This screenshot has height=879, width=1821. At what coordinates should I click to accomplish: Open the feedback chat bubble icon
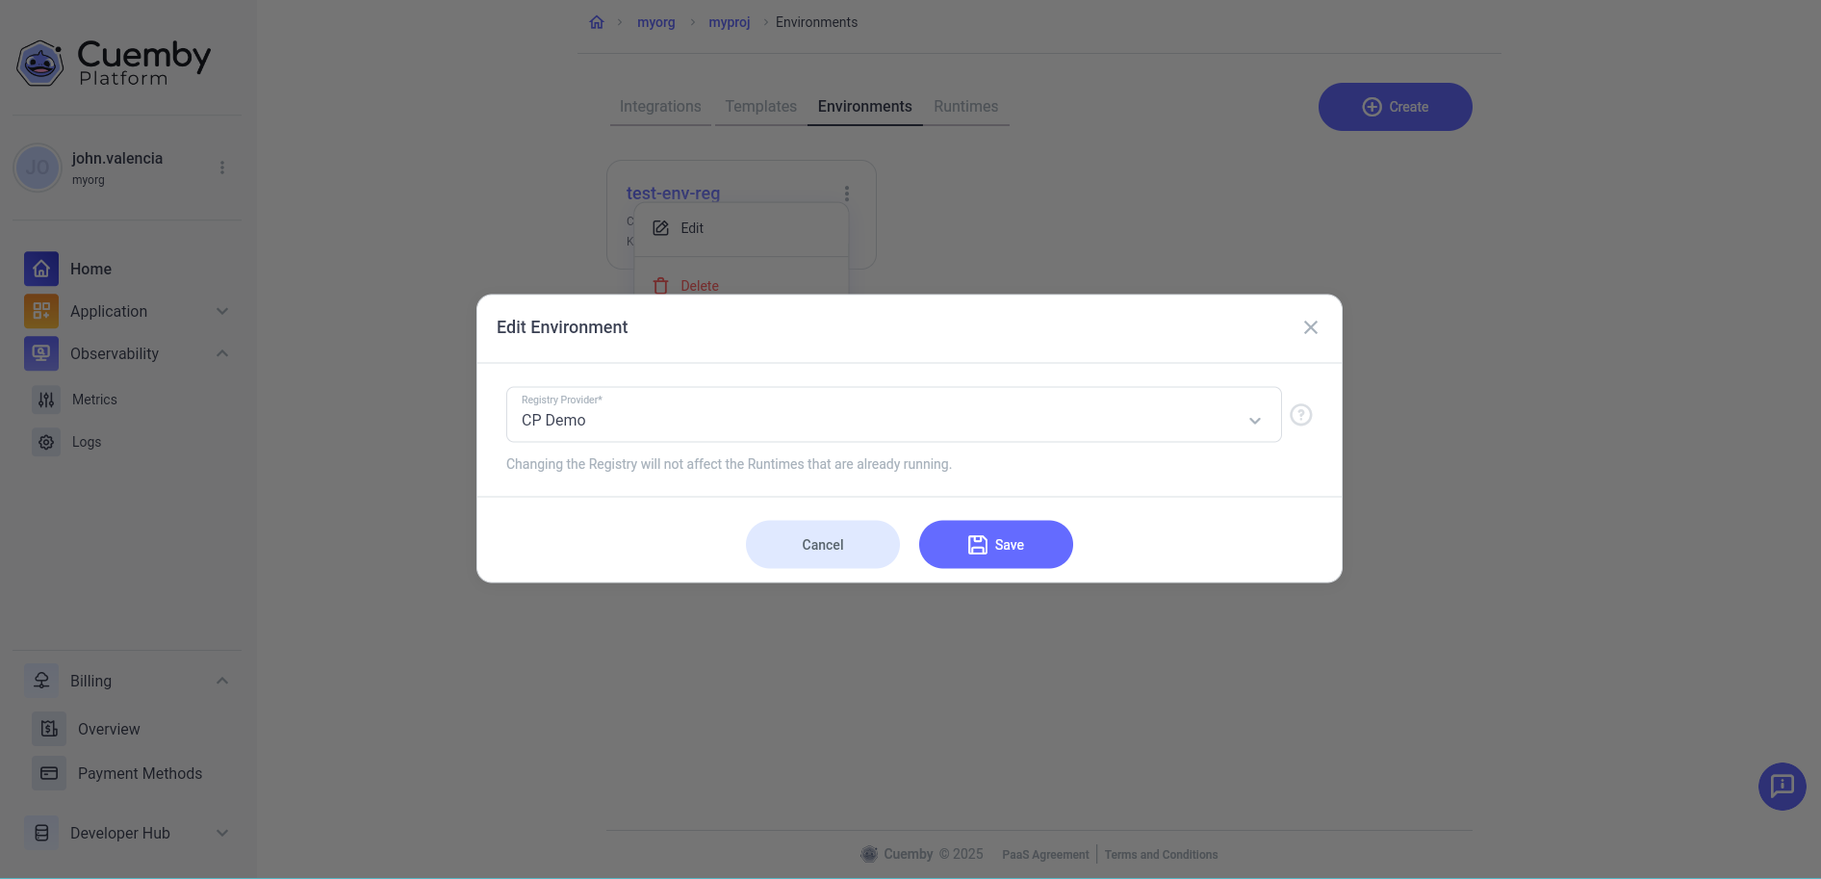pyautogui.click(x=1782, y=787)
